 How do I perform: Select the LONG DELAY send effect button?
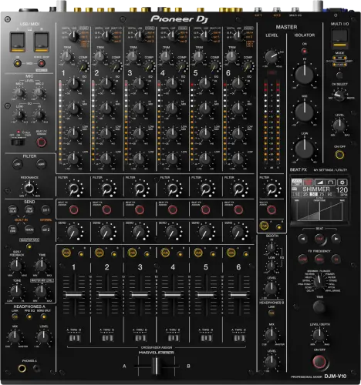[x=29, y=209]
